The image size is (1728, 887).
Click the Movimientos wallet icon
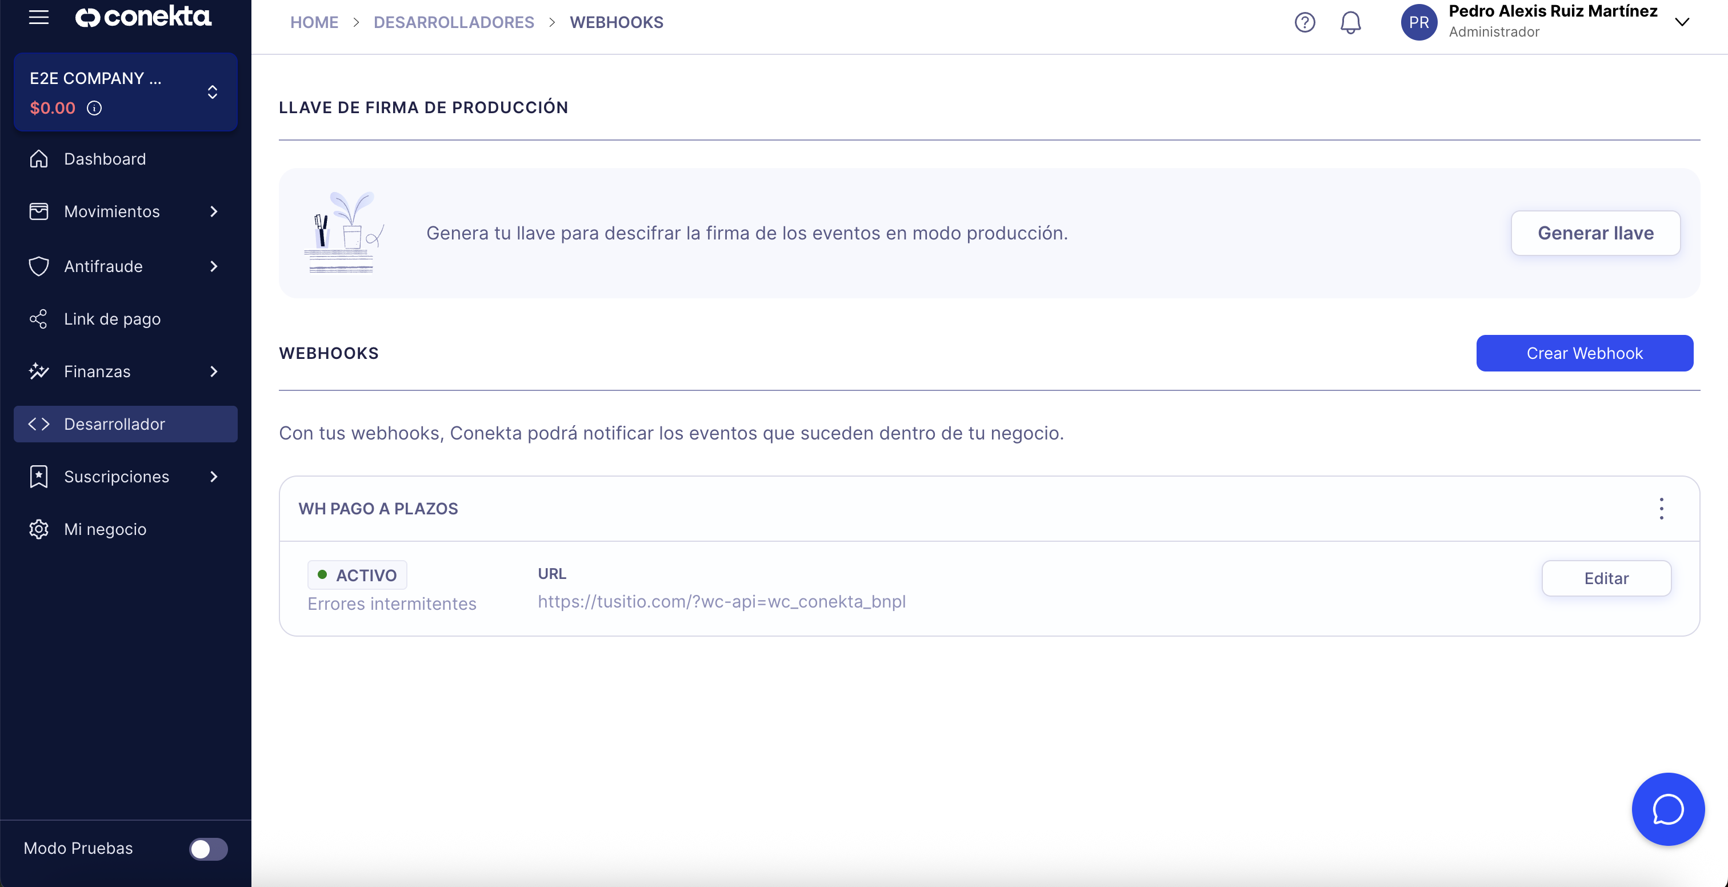click(x=39, y=211)
